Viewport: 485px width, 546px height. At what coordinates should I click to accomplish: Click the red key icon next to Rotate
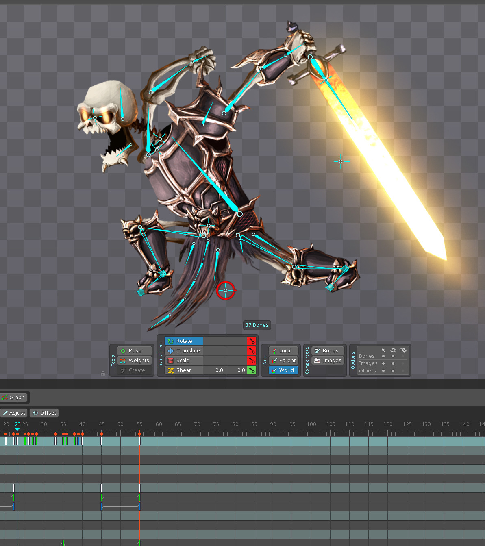click(252, 341)
